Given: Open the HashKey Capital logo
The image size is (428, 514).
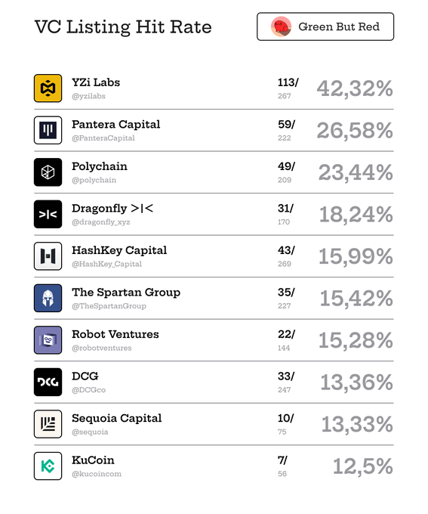Looking at the screenshot, I should 48,256.
